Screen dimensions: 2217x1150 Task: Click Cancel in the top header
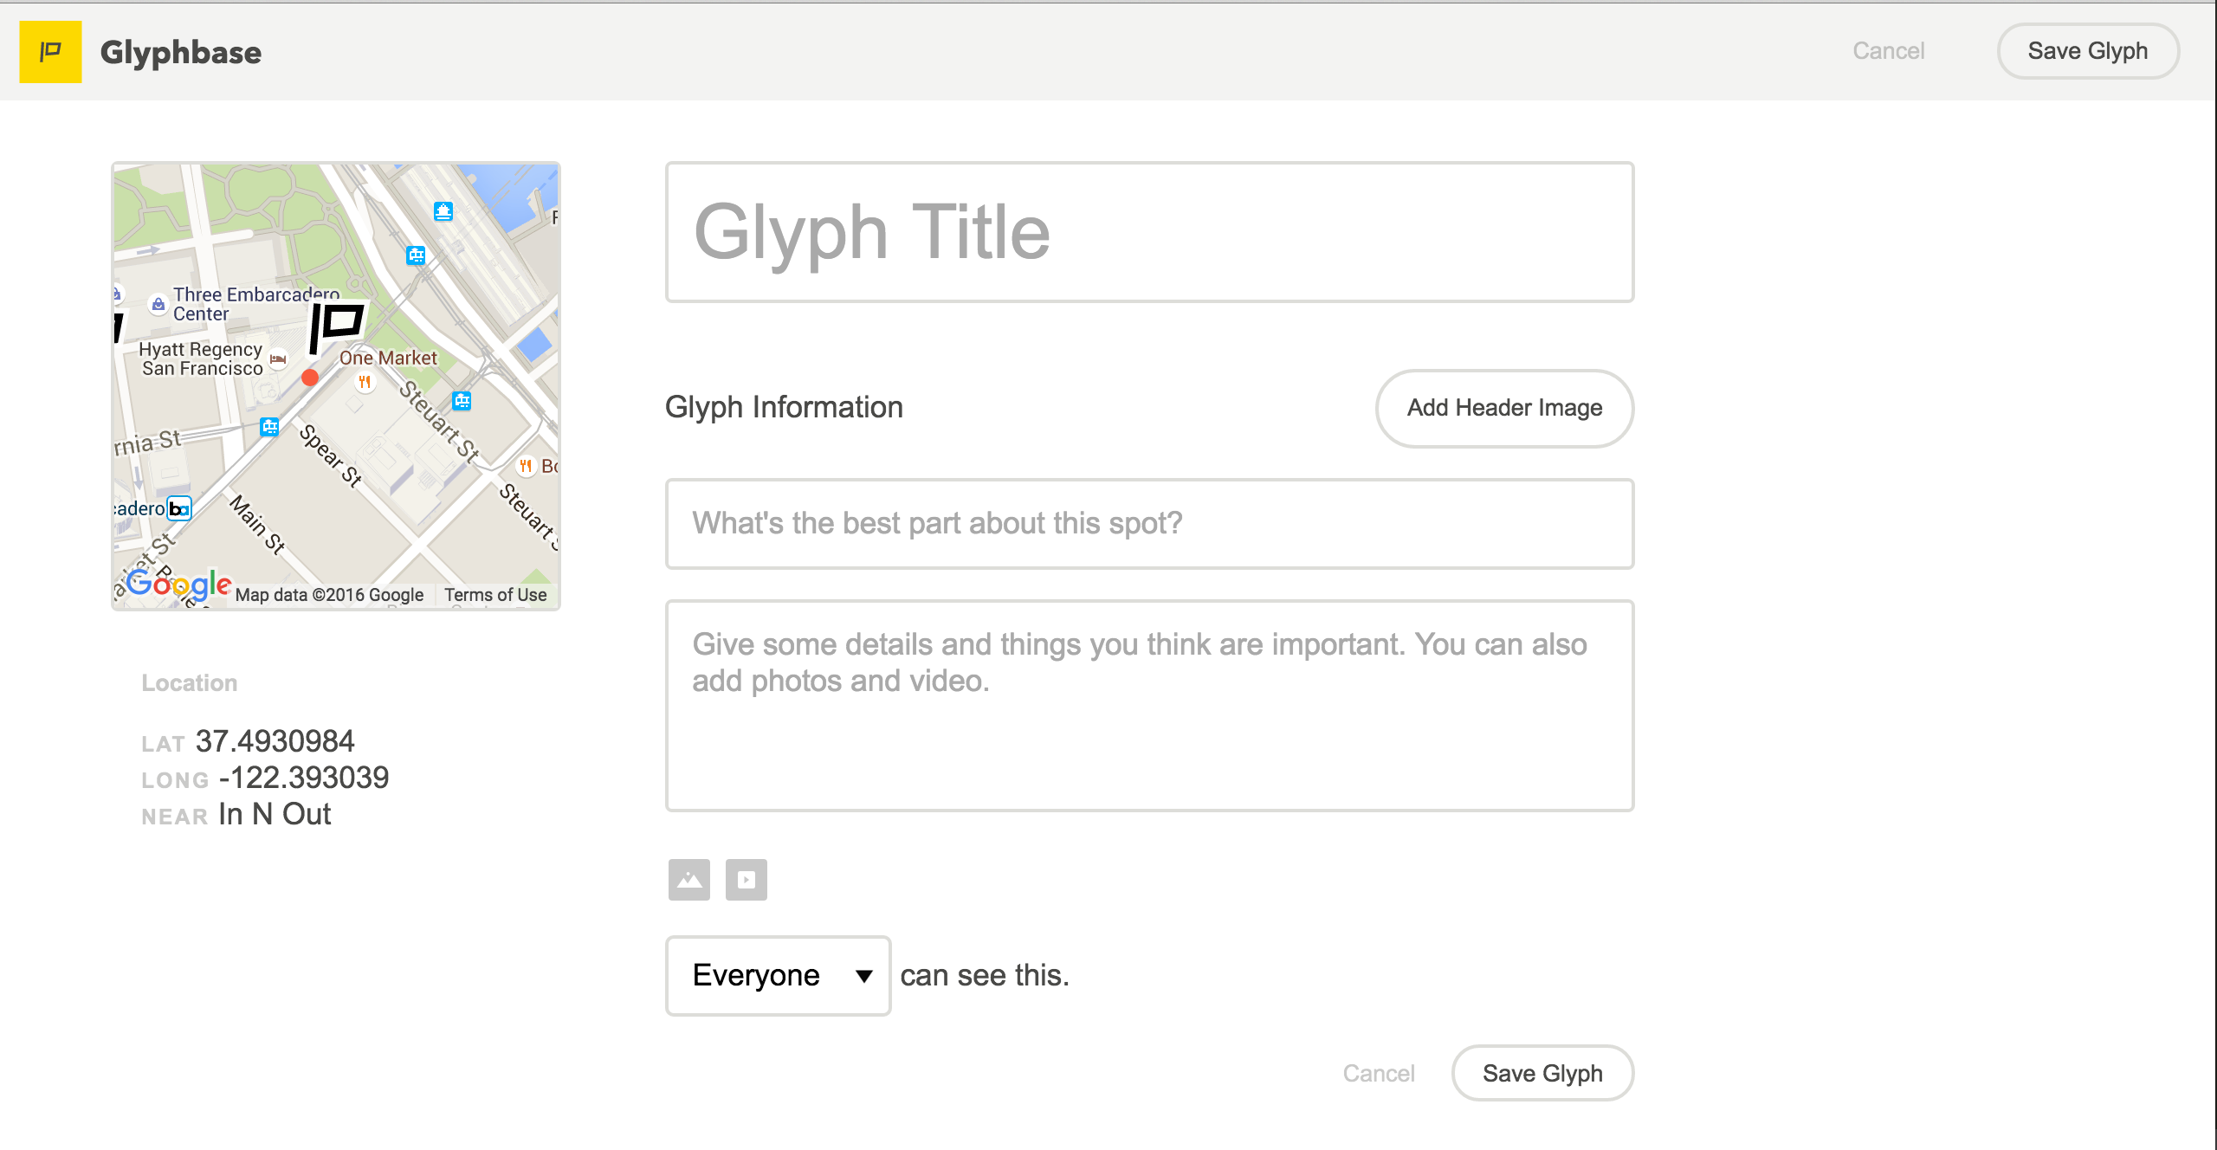tap(1888, 51)
